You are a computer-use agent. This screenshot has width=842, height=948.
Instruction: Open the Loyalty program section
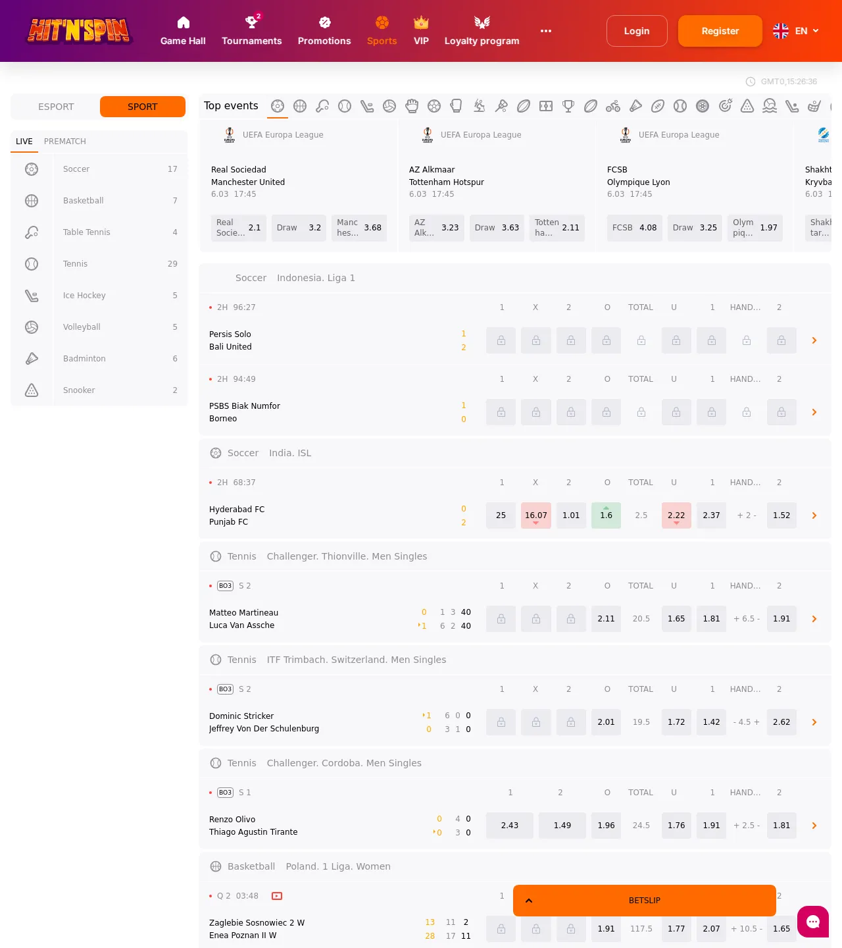click(x=482, y=31)
